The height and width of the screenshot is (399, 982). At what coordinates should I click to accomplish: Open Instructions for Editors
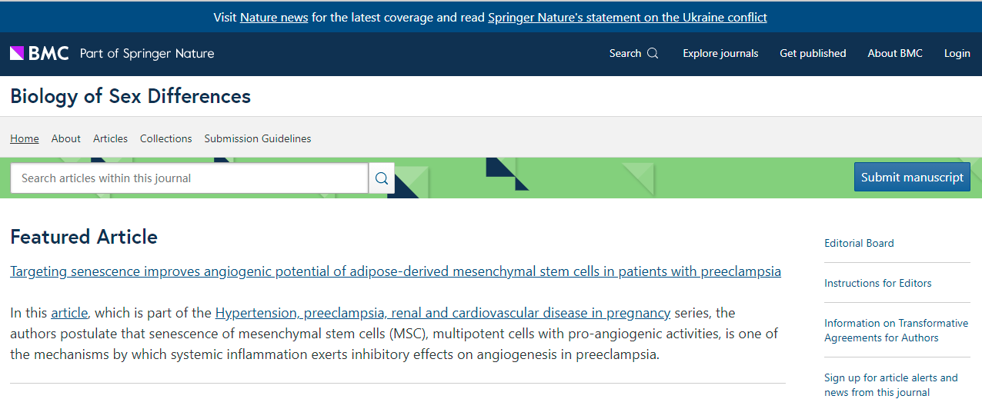point(877,283)
